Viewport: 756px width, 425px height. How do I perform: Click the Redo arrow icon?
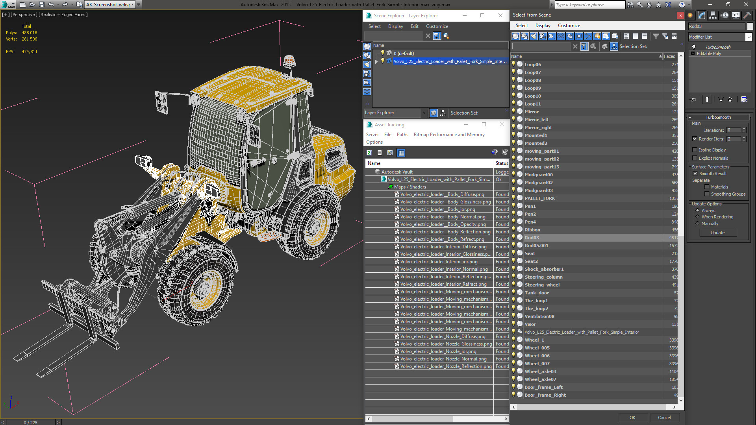(x=65, y=5)
